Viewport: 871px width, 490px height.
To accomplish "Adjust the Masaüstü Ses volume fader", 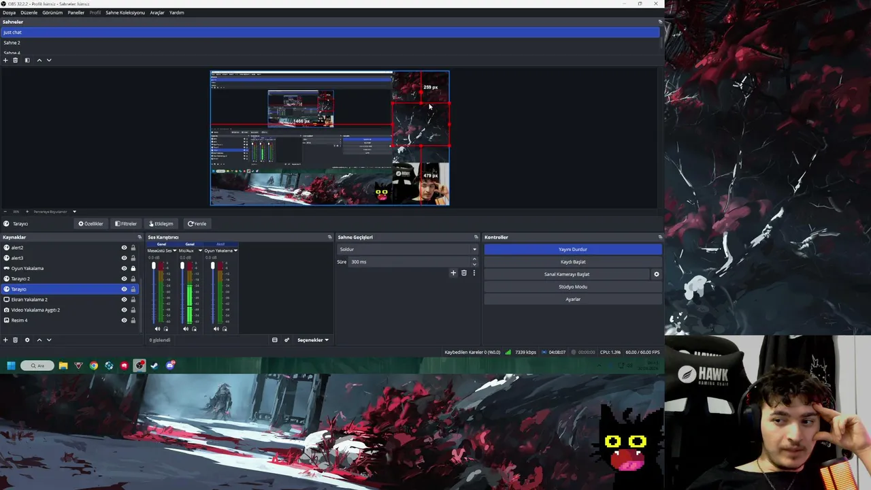I will pyautogui.click(x=154, y=266).
